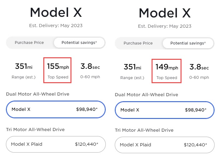This screenshot has height=156, width=218.
Task: Switch to Purchase Price tab in right panel
Action: click(x=138, y=43)
